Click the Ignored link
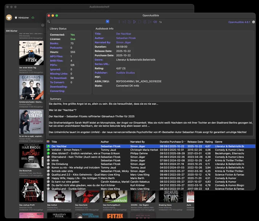259x221 pixels. [55, 69]
